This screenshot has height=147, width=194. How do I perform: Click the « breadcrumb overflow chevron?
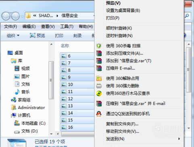tap(35, 16)
